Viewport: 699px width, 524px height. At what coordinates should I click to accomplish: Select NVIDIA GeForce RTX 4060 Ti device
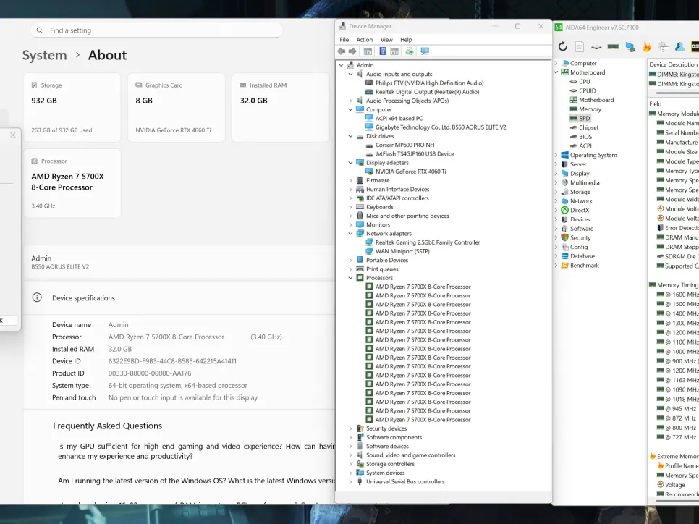pos(410,172)
